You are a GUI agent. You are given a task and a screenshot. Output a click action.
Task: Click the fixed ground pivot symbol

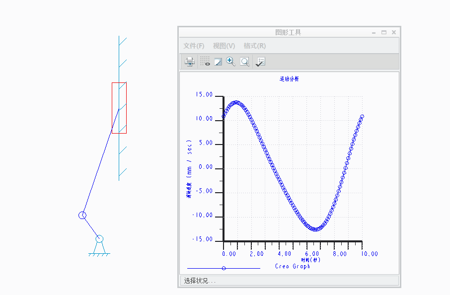click(99, 246)
